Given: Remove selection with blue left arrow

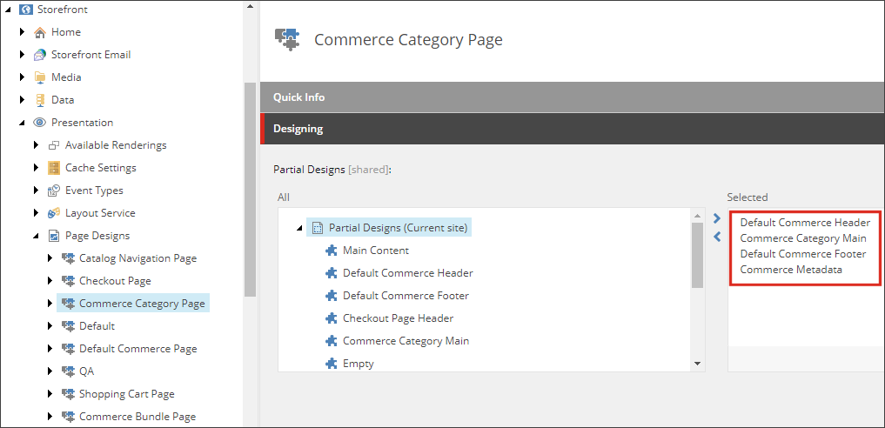Looking at the screenshot, I should (x=717, y=237).
